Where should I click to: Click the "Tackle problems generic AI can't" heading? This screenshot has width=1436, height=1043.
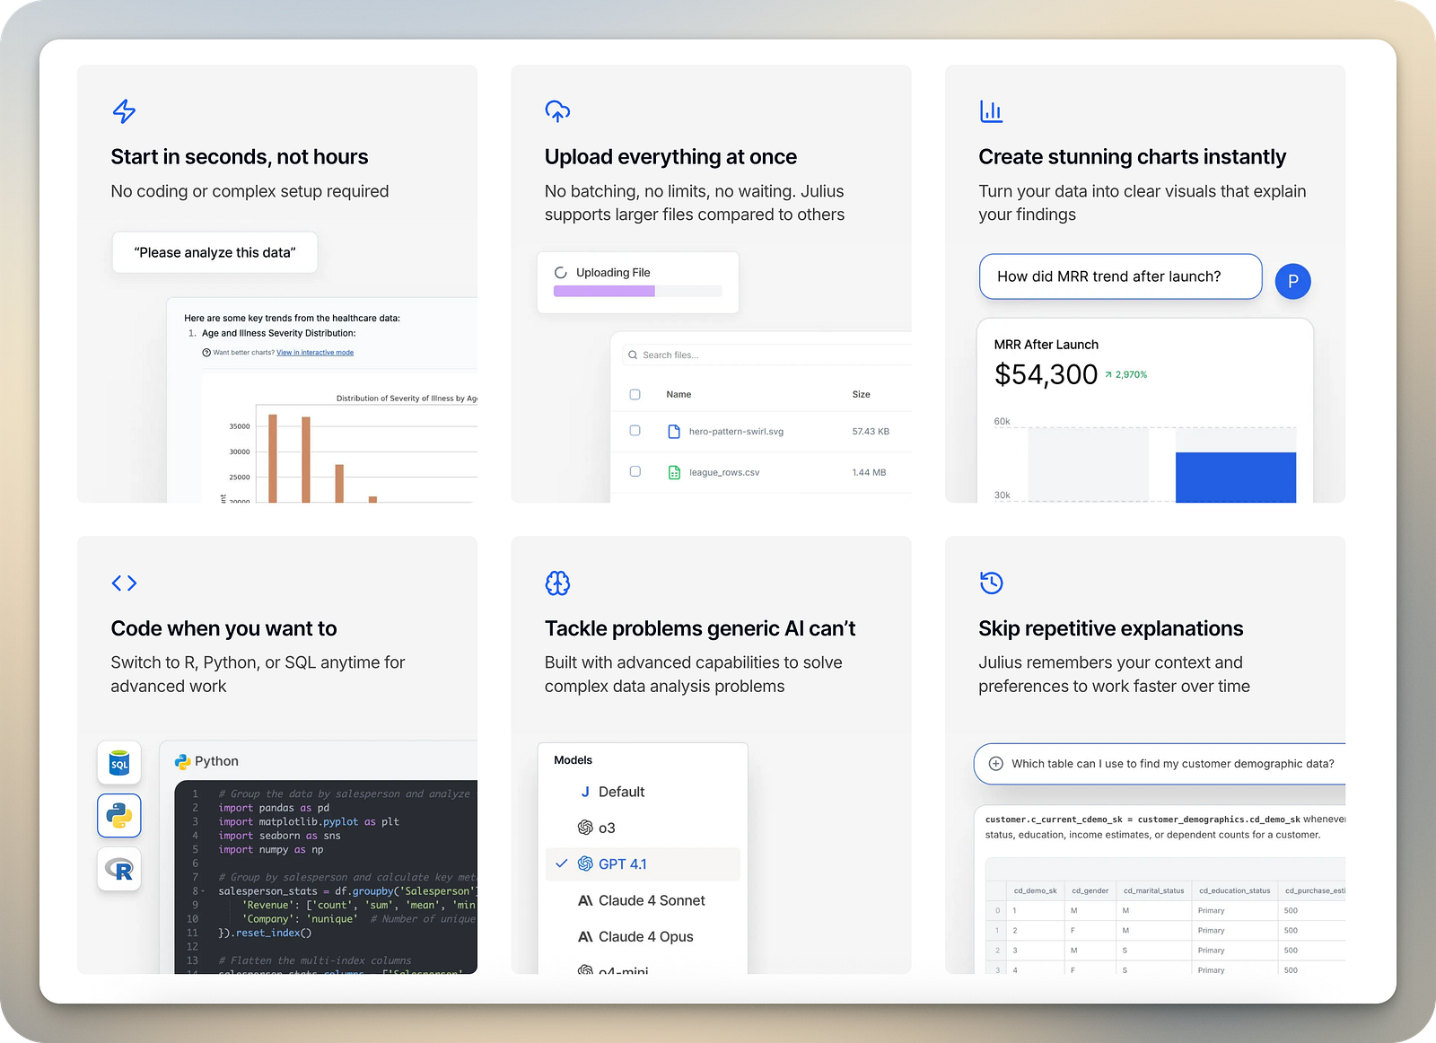click(x=700, y=628)
